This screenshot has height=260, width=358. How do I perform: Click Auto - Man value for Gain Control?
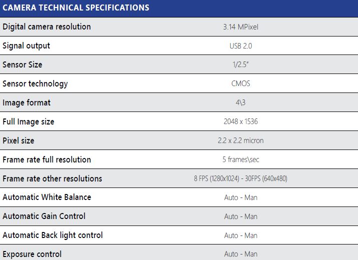click(241, 216)
